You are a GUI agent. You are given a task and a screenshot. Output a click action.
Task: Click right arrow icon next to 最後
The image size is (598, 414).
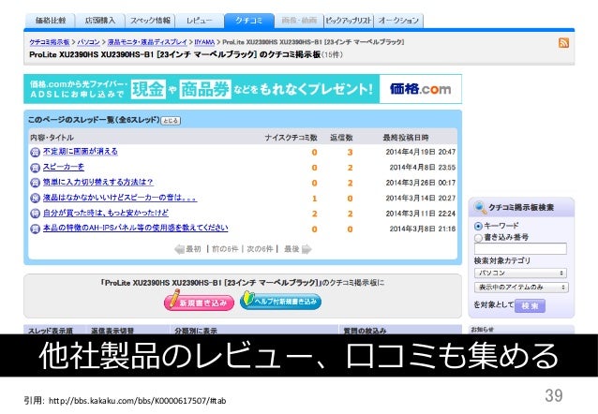(306, 249)
